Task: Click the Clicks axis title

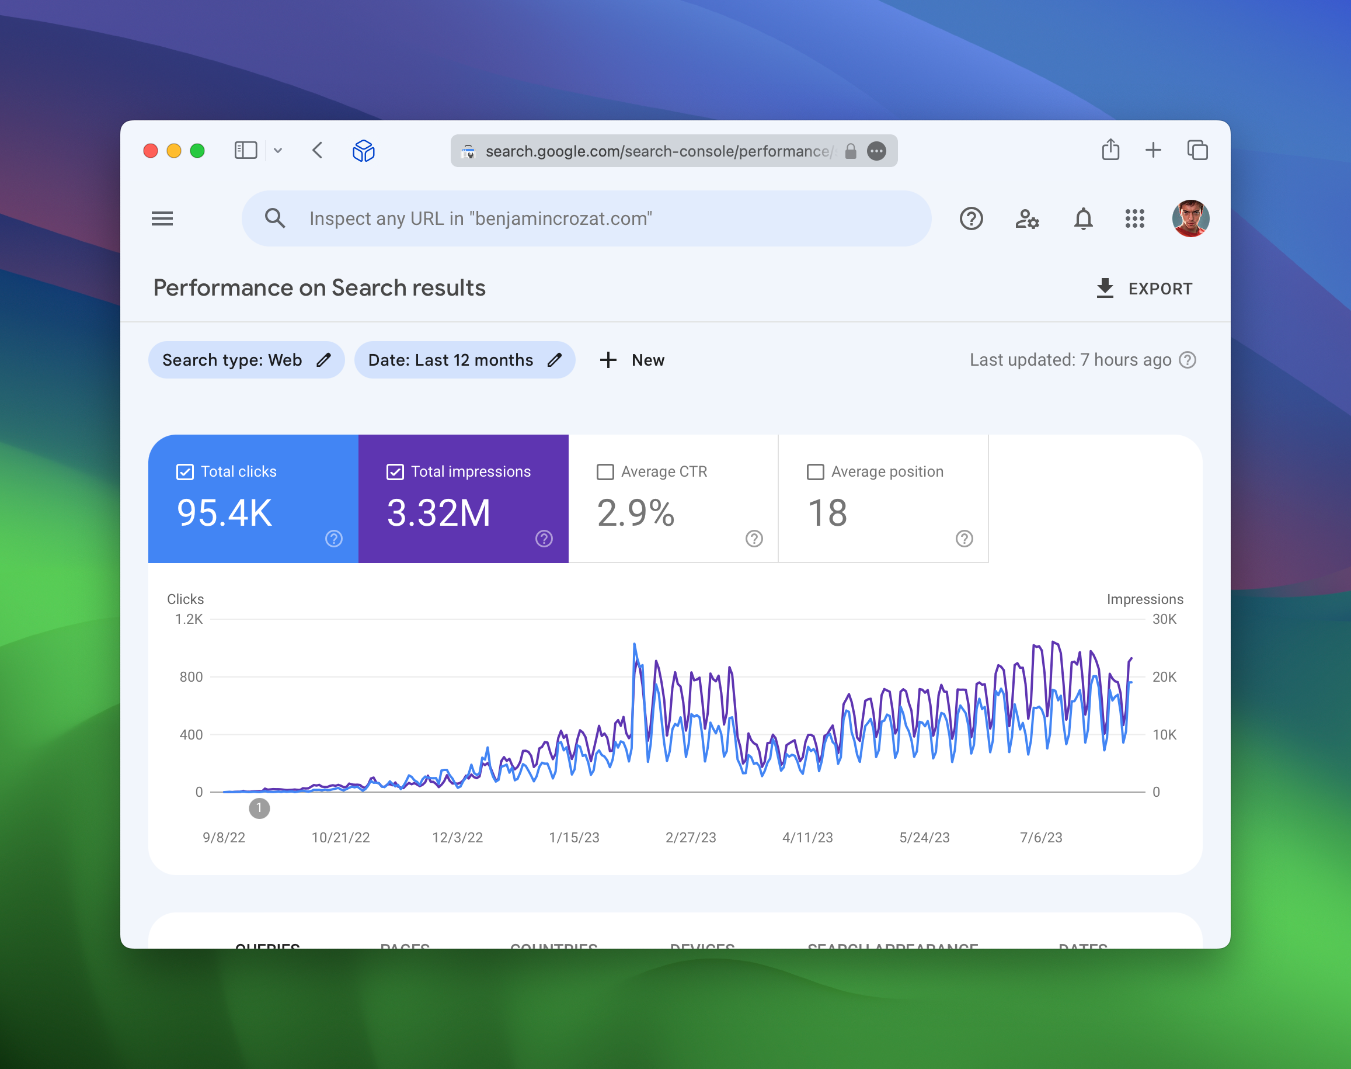Action: [185, 599]
